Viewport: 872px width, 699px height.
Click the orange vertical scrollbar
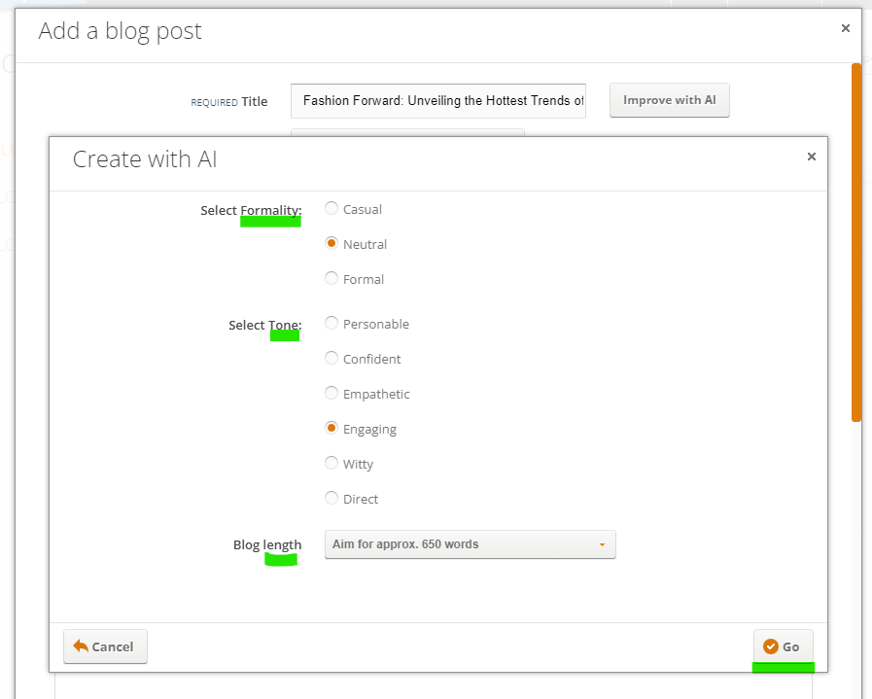click(856, 243)
